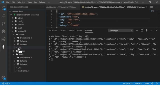Maximize the terminal panel size
Screen dimensions: 160x90
click(151, 30)
